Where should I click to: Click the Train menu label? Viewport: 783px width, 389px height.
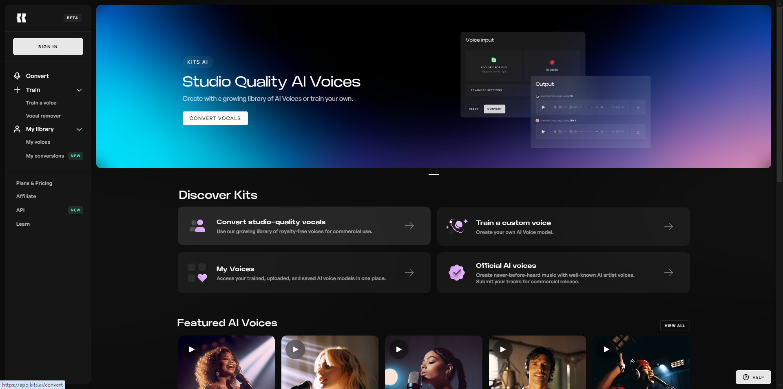pyautogui.click(x=33, y=90)
